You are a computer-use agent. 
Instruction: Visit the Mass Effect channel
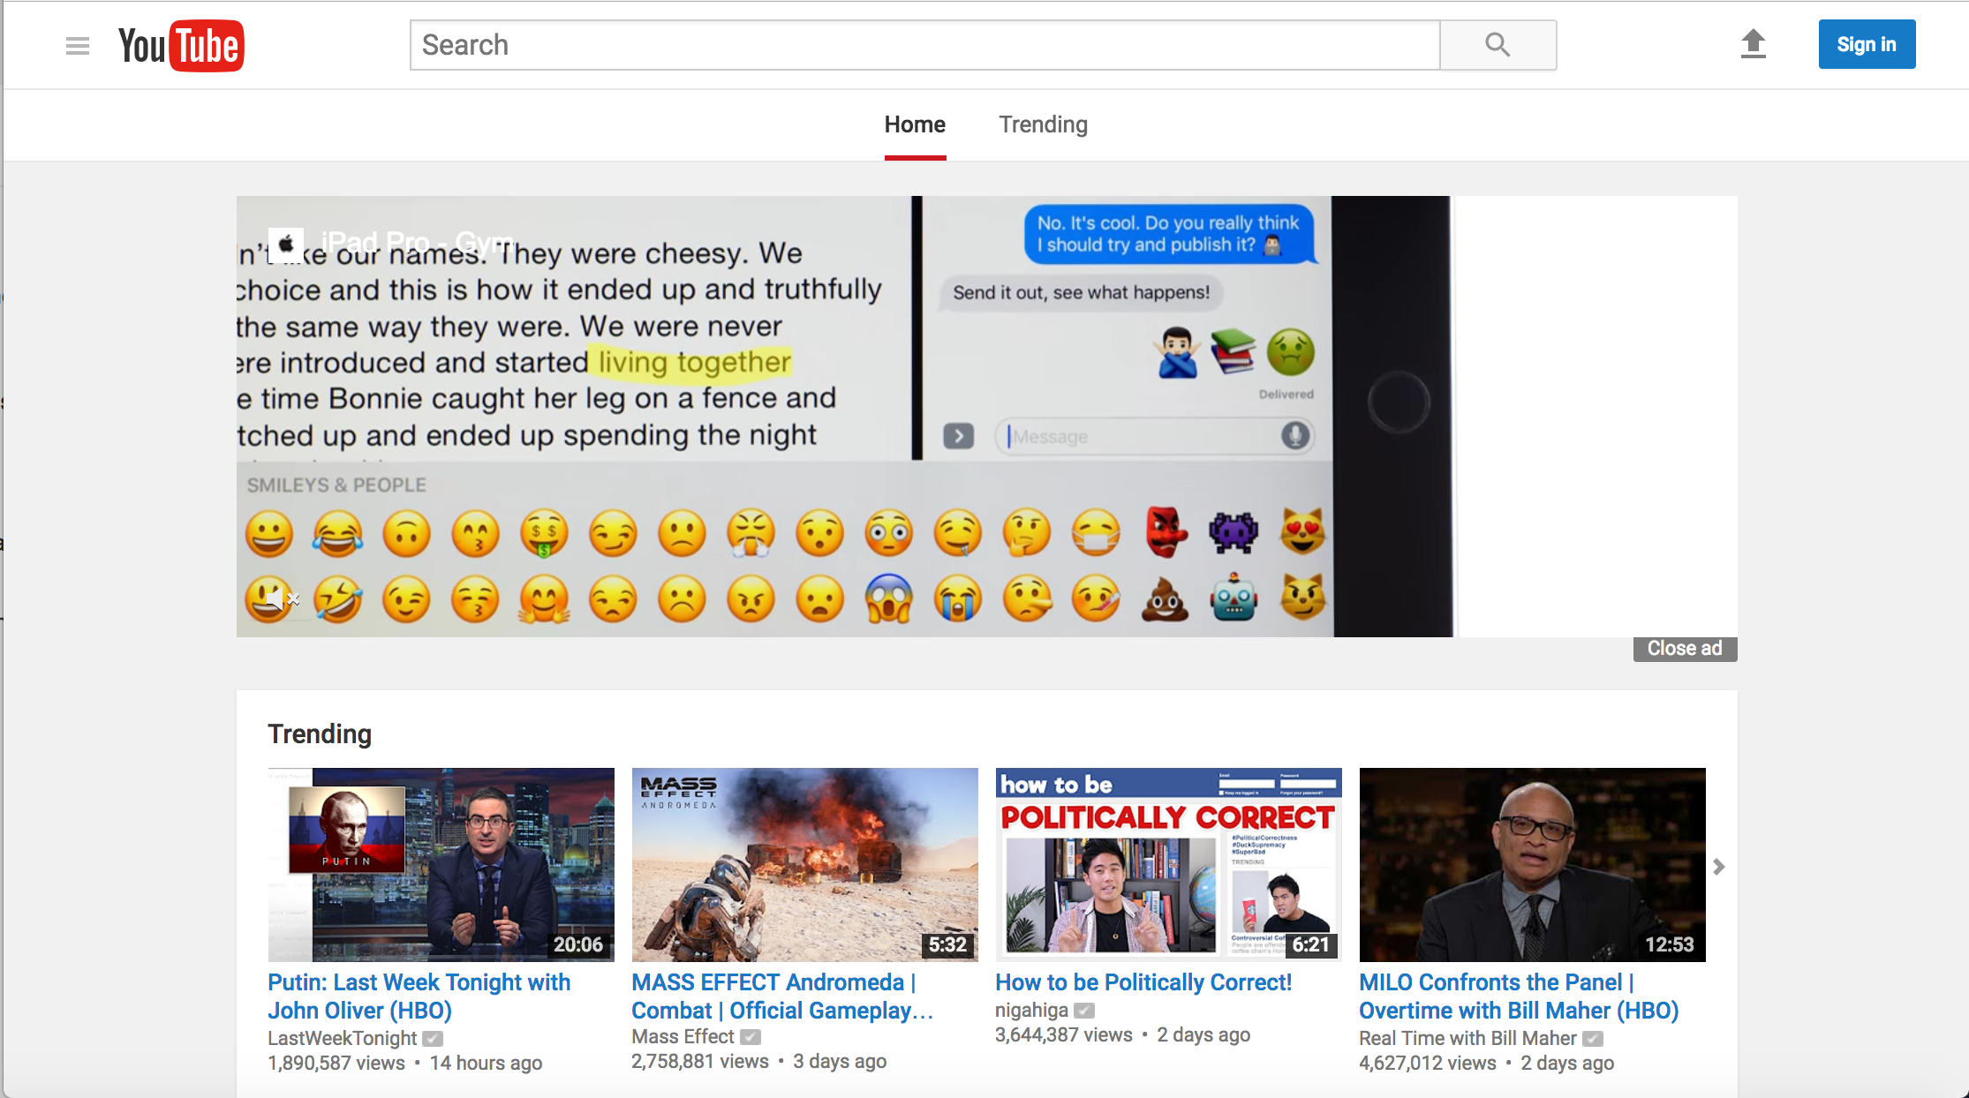pos(683,1037)
